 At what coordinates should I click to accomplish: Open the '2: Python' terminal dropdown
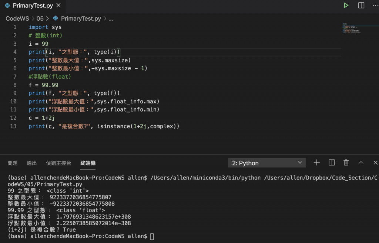267,163
